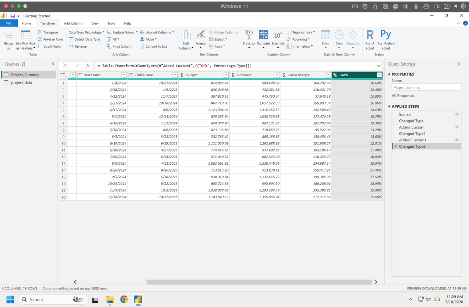
Task: Expand the formula bar
Action: pos(379,66)
